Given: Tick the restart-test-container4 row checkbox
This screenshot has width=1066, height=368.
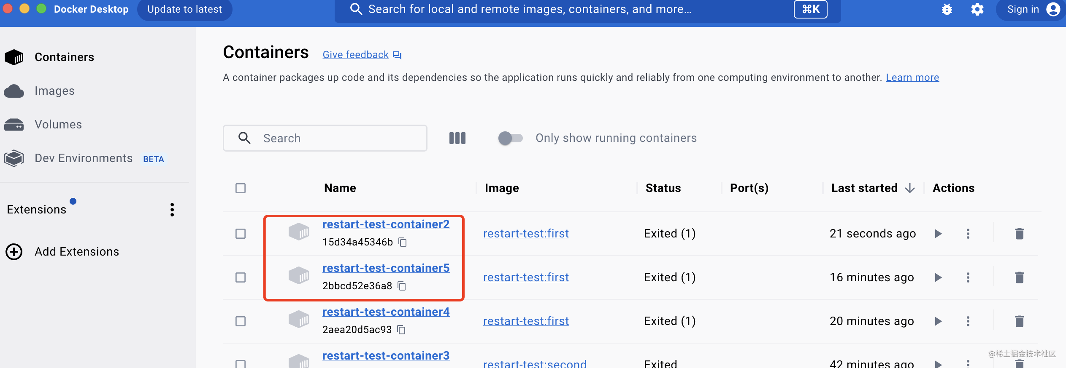Looking at the screenshot, I should tap(241, 321).
